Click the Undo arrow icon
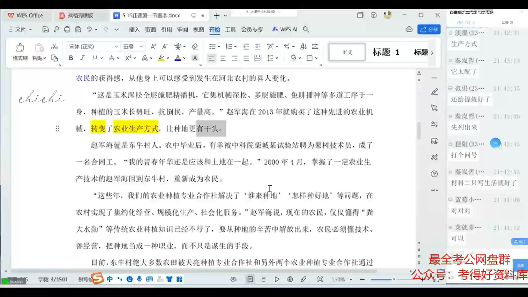This screenshot has height=297, width=528. tap(89, 29)
